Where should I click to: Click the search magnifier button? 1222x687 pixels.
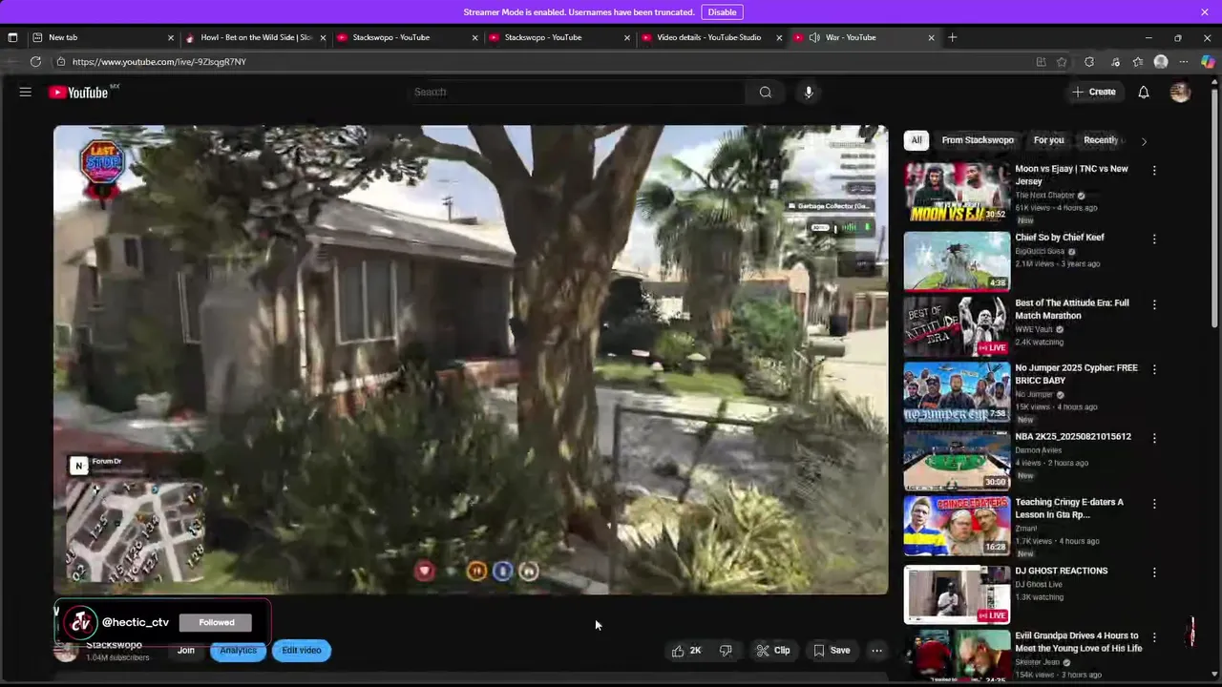coord(765,92)
